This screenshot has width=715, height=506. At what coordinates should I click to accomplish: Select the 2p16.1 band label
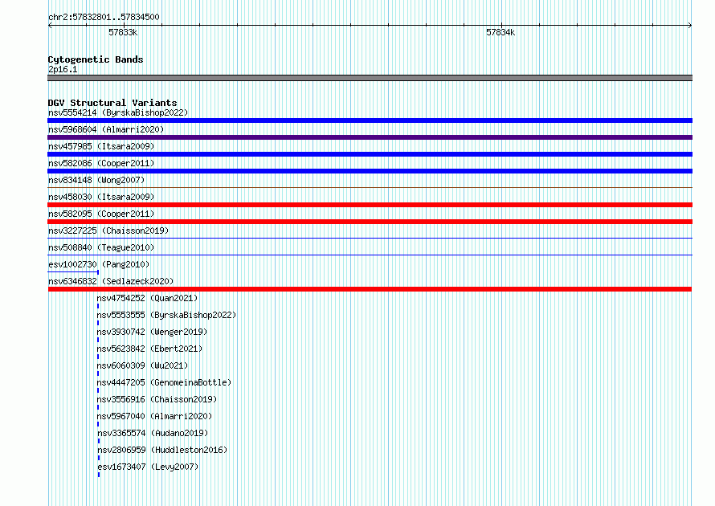(x=63, y=69)
